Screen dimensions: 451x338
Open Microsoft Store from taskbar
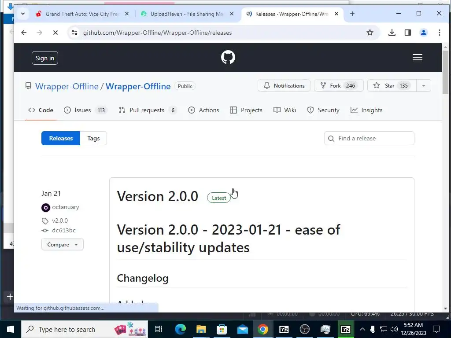[222, 329]
